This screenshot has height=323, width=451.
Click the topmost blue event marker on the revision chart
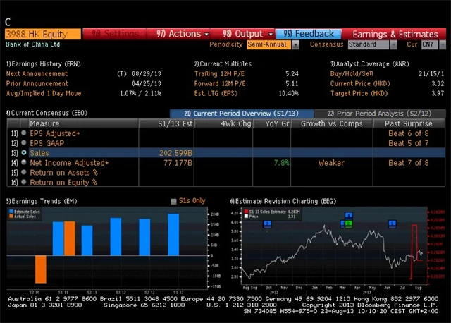(348, 215)
